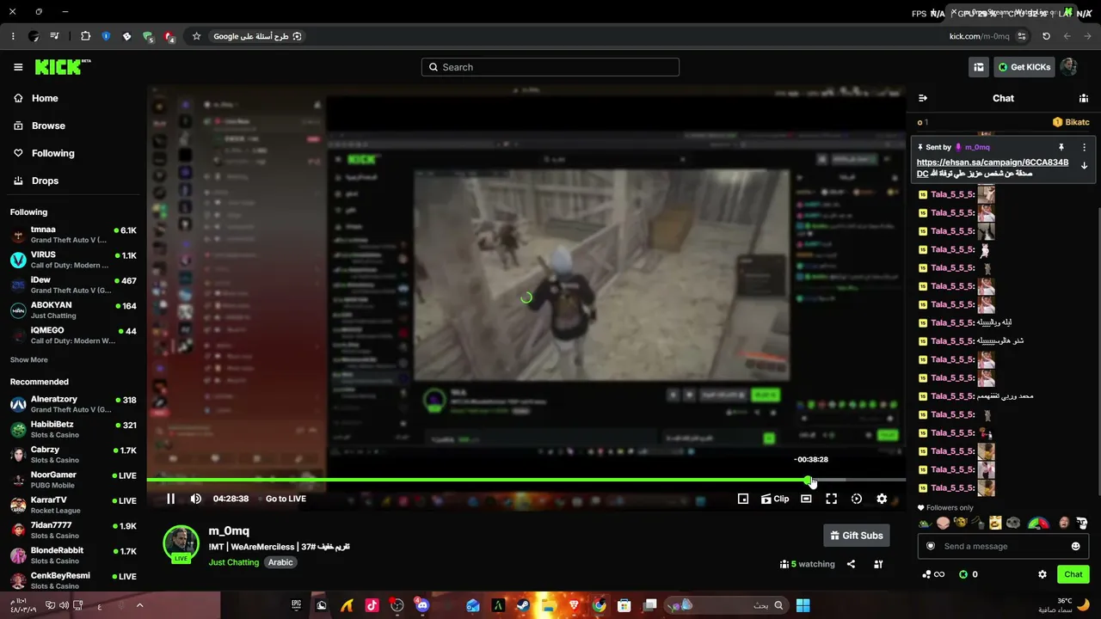1101x619 pixels.
Task: Open BlondeRabbit recommended channel
Action: [x=73, y=555]
